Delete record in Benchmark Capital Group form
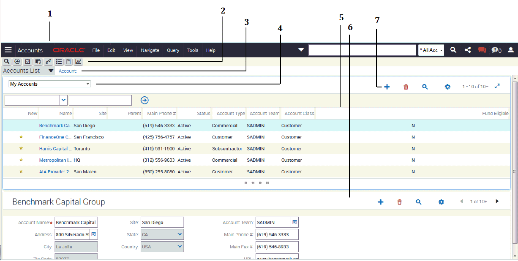The height and width of the screenshot is (261, 518). point(400,202)
